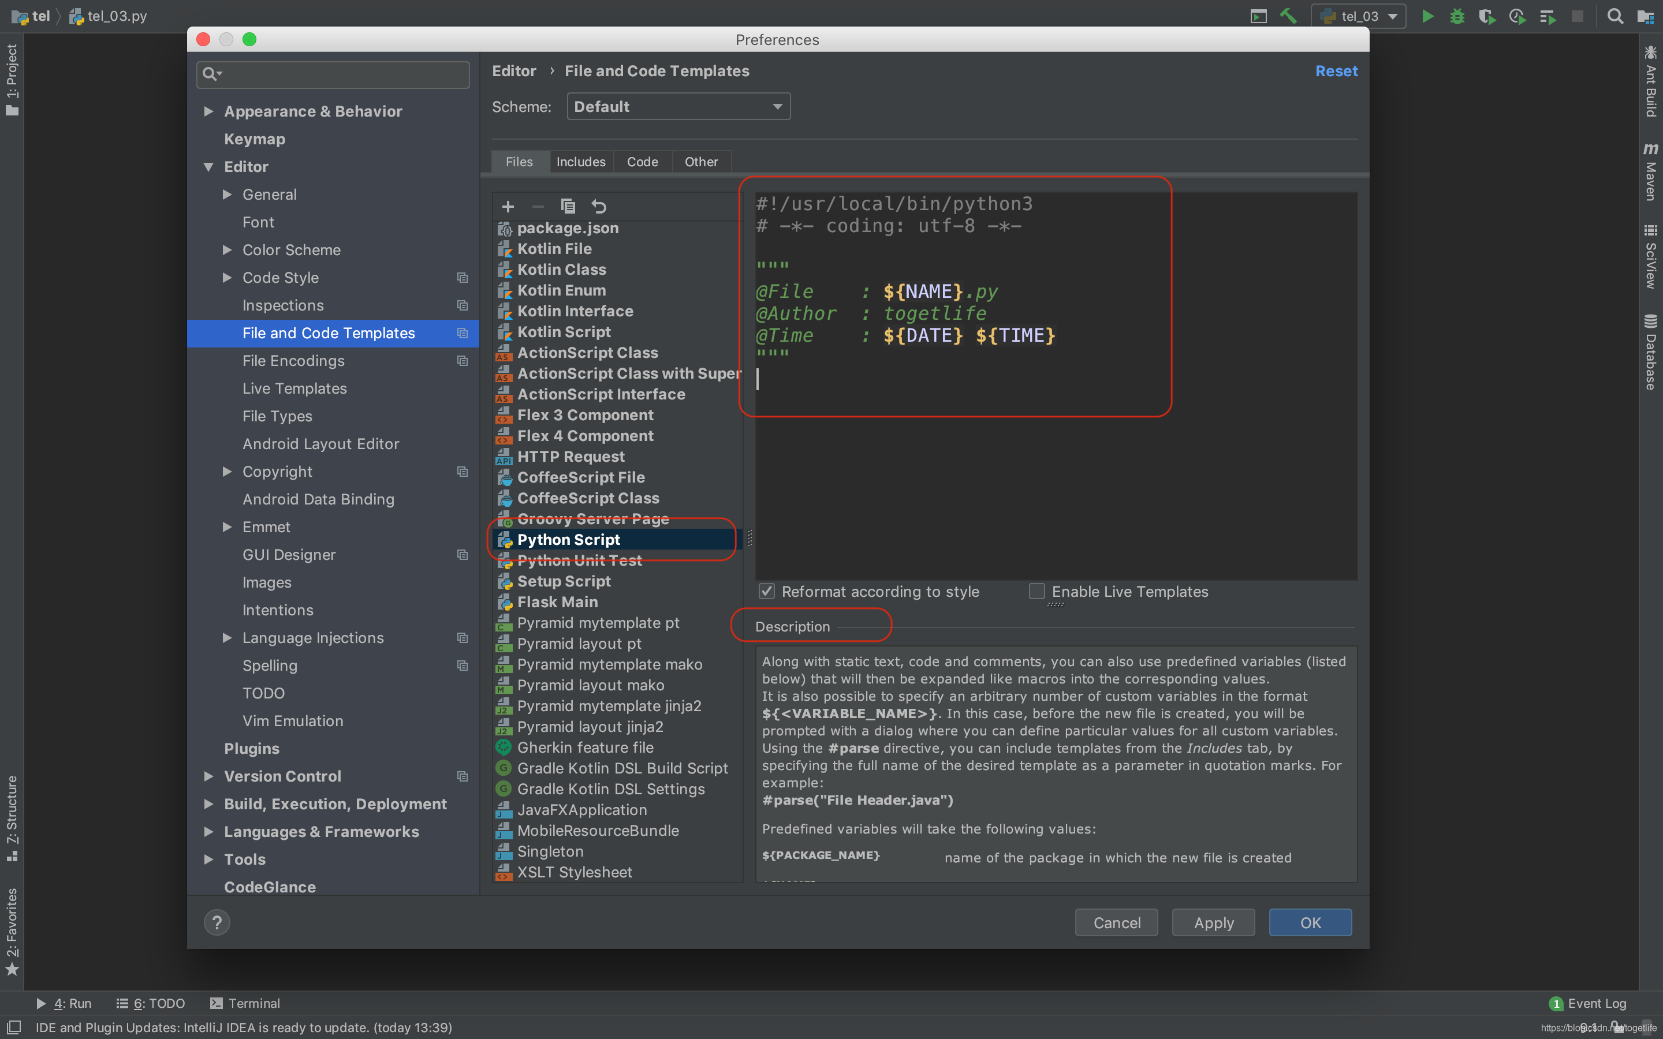1663x1039 pixels.
Task: Open File Encodings settings page
Action: pyautogui.click(x=333, y=361)
